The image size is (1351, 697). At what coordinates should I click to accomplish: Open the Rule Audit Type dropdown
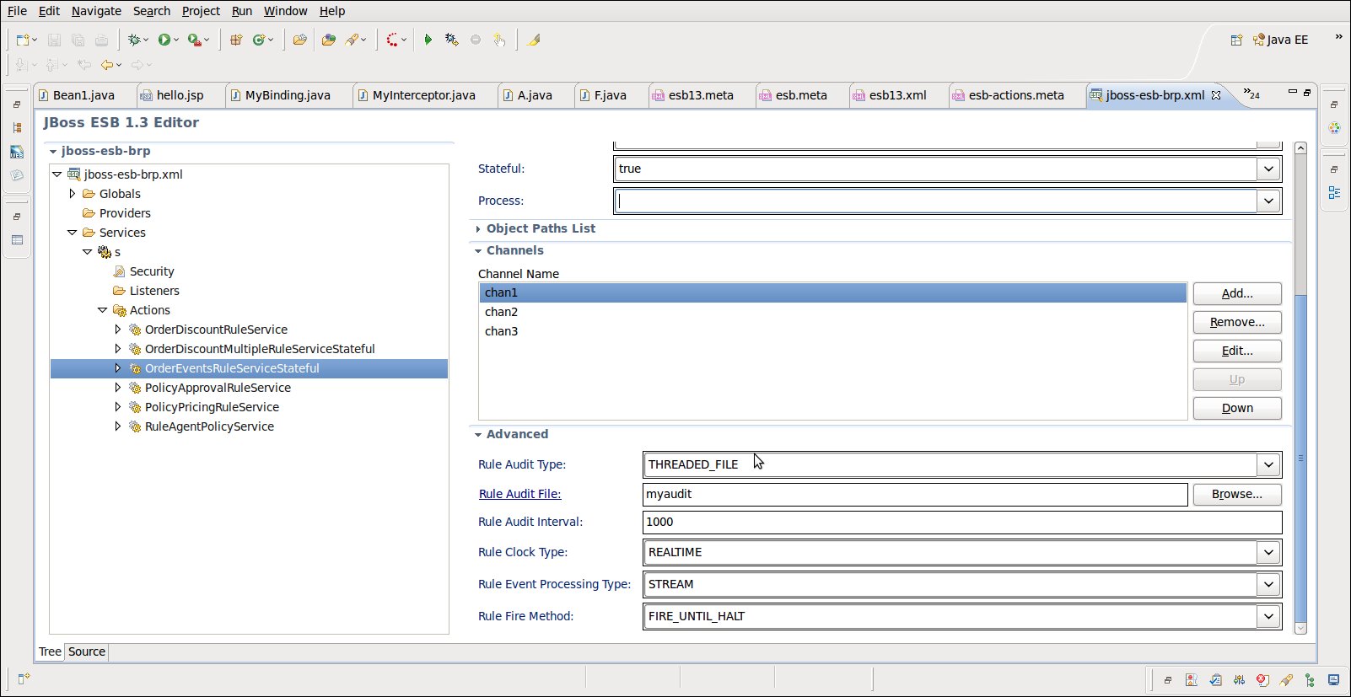coord(1268,464)
